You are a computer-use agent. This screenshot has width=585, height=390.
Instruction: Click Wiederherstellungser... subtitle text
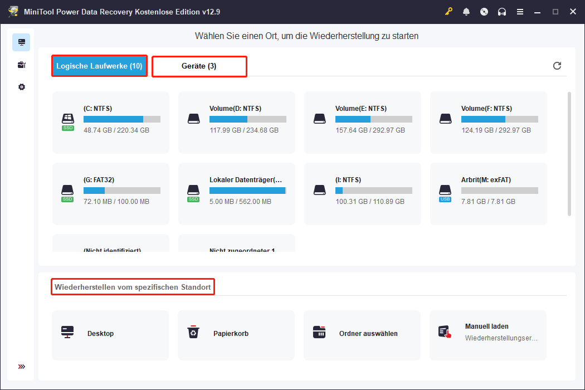pyautogui.click(x=501, y=338)
